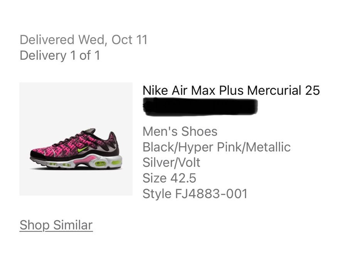
Task: Click the volt green swoosh on the shoe
Action: click(x=82, y=149)
